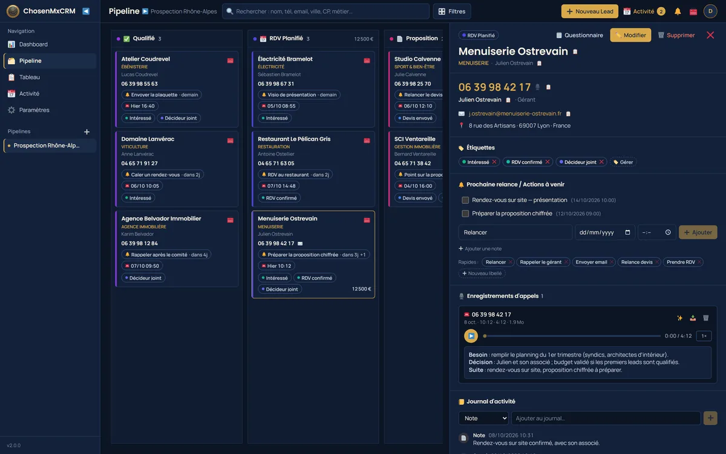The width and height of the screenshot is (726, 454).
Task: Call Restaurant Le Pélican Gris via phone icon
Action: 367,140
